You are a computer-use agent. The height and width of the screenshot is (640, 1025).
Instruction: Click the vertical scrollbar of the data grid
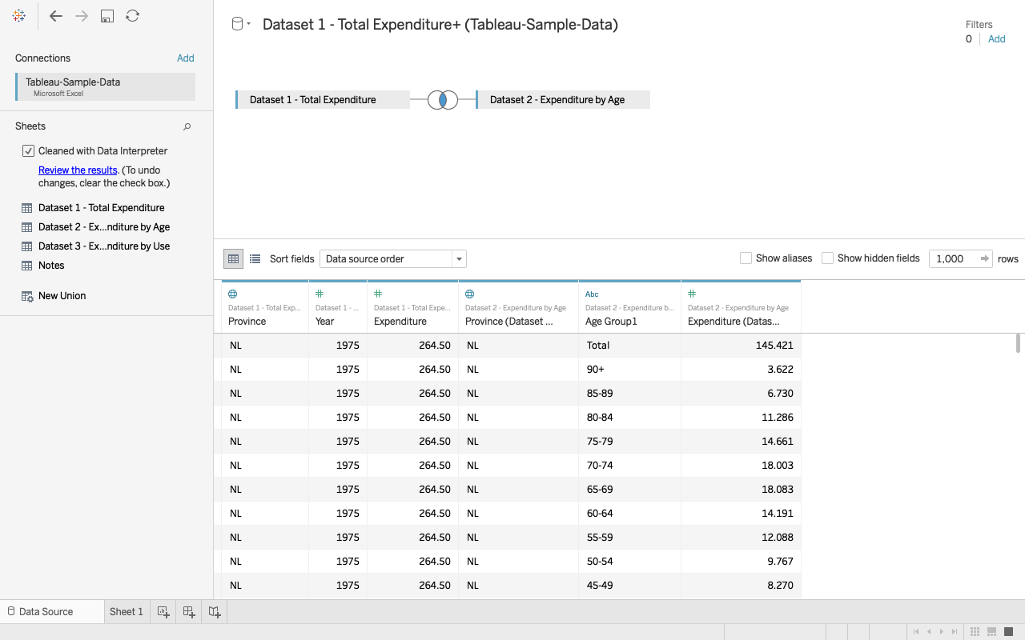(1019, 344)
